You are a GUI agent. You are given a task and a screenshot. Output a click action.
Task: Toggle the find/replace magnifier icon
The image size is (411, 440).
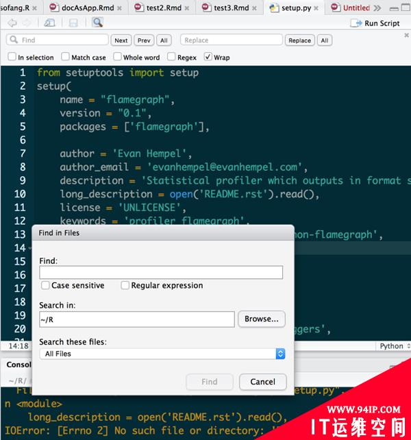(97, 23)
